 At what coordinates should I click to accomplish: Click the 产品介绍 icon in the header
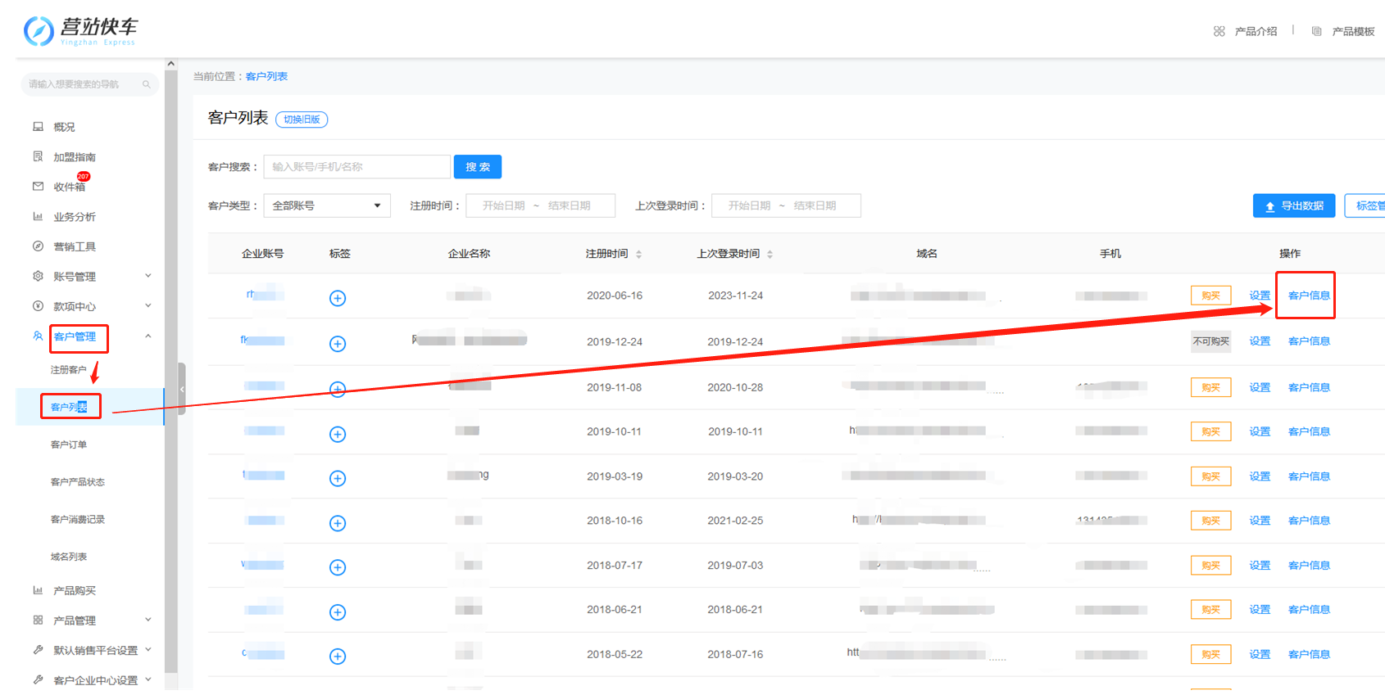point(1219,31)
